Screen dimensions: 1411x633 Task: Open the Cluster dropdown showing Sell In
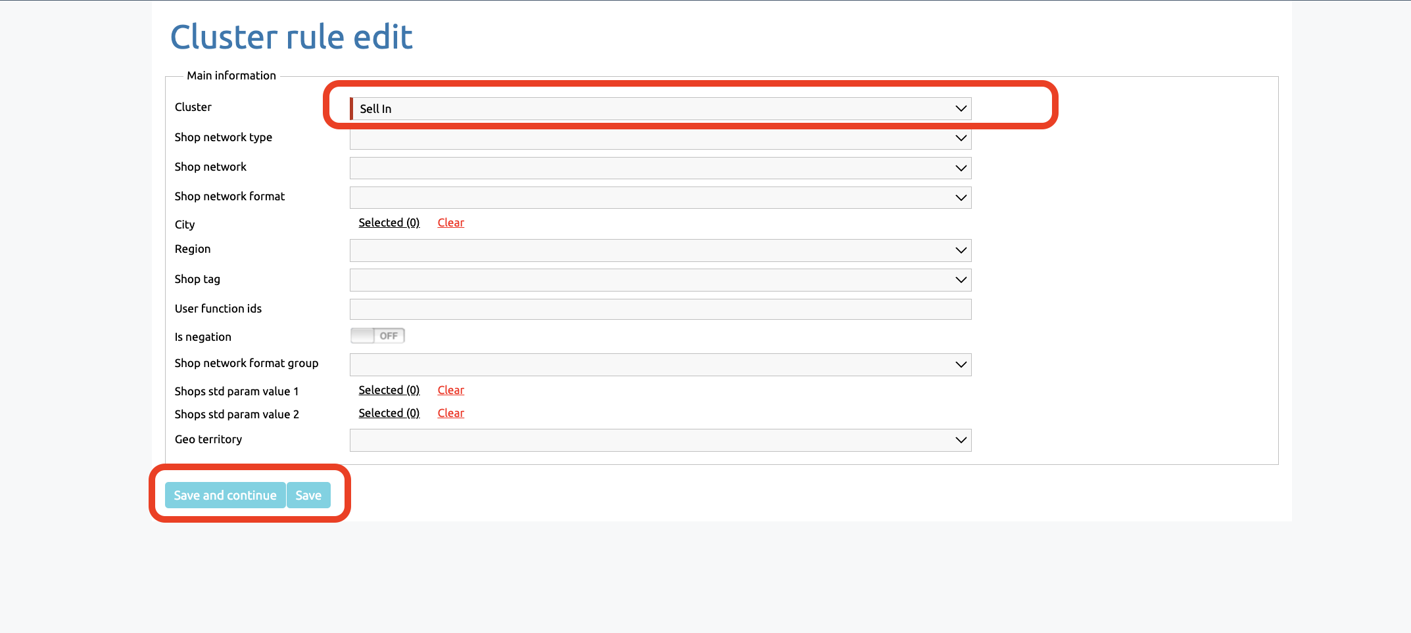pyautogui.click(x=659, y=109)
